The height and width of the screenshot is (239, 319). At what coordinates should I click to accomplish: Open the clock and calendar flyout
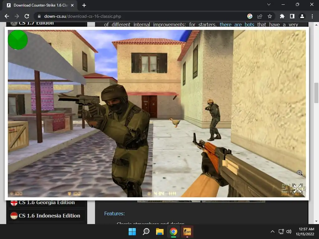(x=305, y=232)
